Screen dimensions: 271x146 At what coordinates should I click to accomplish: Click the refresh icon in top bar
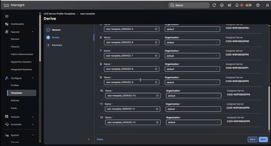tap(214, 5)
